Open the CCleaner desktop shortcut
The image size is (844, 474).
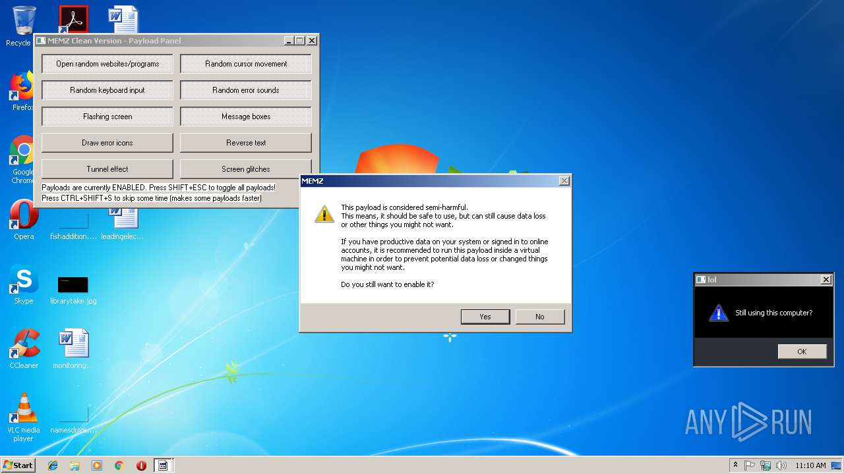24,349
